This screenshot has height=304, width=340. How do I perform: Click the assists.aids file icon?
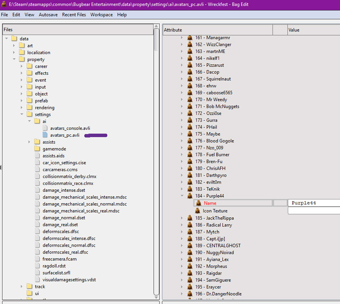click(x=37, y=156)
